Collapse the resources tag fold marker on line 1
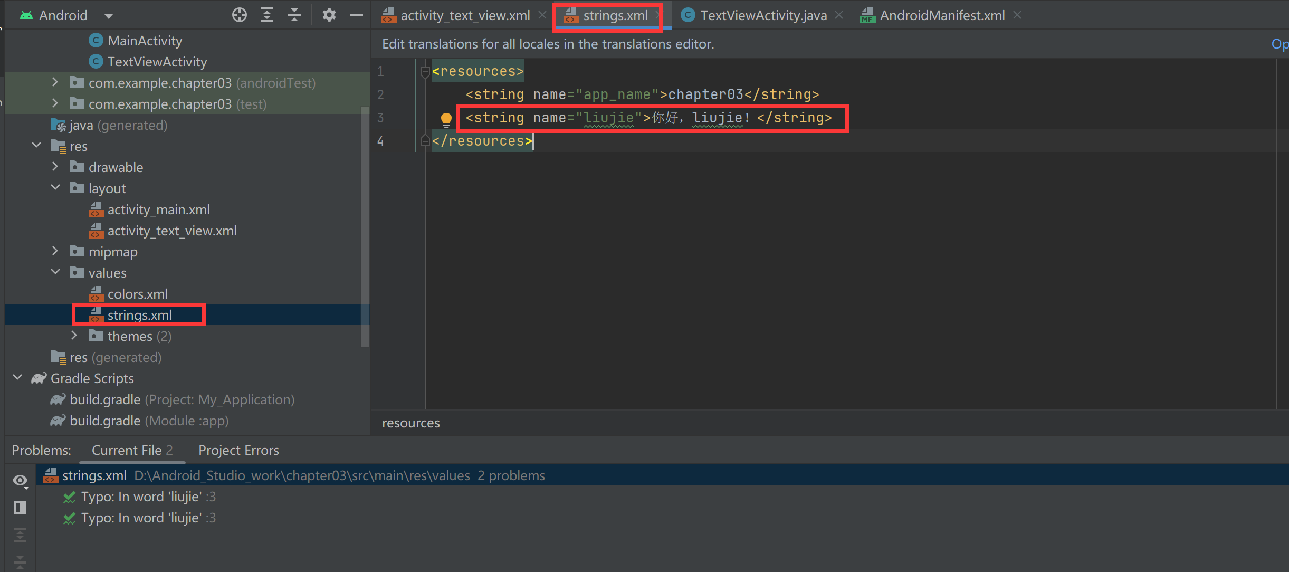Viewport: 1289px width, 572px height. coord(425,72)
